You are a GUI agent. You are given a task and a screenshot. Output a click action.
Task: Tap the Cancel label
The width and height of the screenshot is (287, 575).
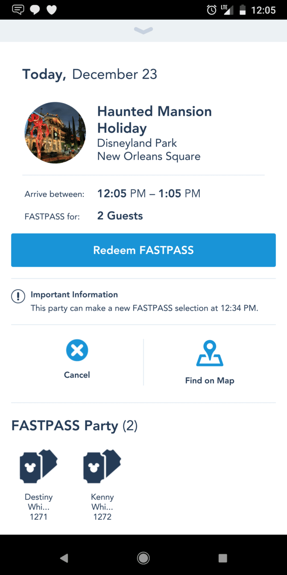coord(77,375)
